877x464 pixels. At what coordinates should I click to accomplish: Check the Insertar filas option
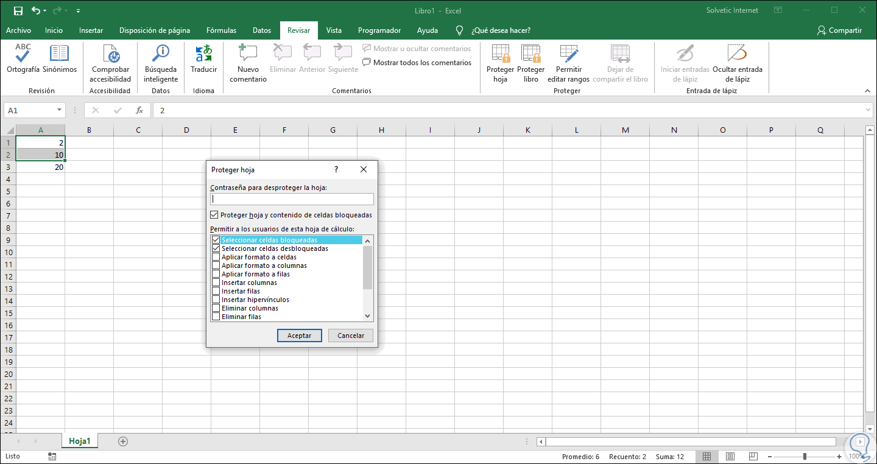216,291
